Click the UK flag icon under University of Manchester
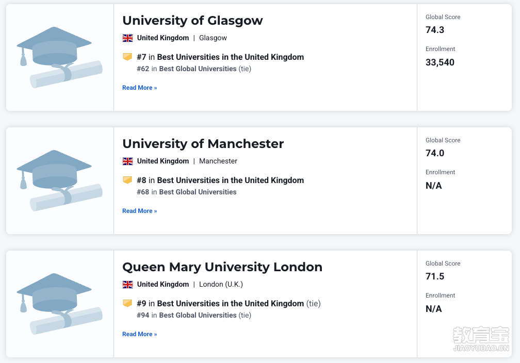Screen dimensions: 520x363 (128, 161)
